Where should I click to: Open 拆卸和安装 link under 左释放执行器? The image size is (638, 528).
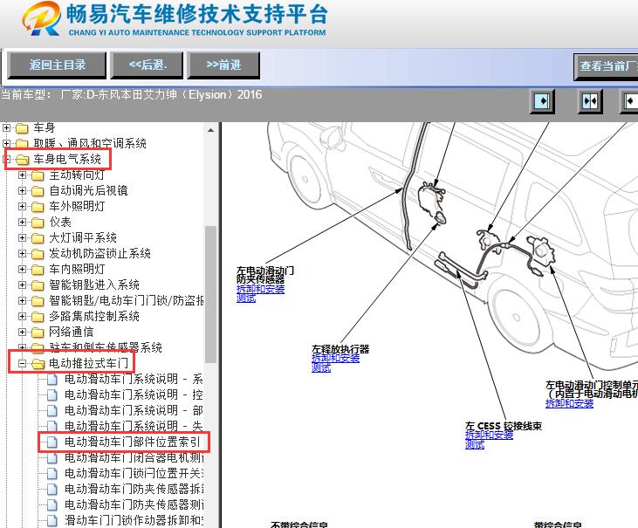[x=335, y=359]
